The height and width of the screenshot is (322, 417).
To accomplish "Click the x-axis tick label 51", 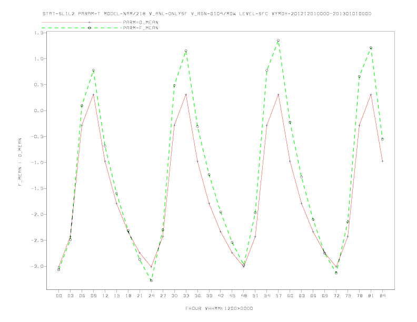I will click(255, 296).
